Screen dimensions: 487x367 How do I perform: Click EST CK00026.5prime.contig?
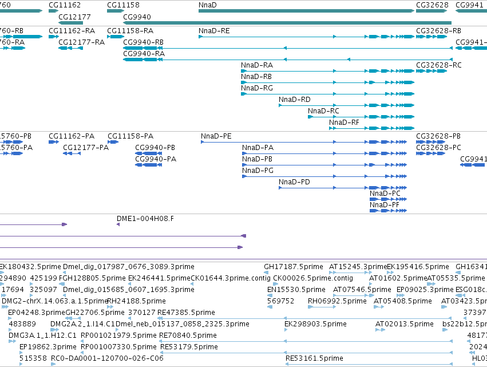pos(313,278)
